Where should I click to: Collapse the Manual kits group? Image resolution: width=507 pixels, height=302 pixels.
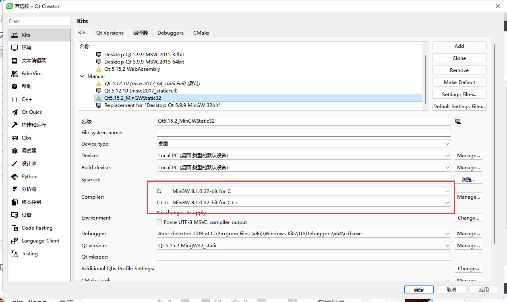point(82,76)
